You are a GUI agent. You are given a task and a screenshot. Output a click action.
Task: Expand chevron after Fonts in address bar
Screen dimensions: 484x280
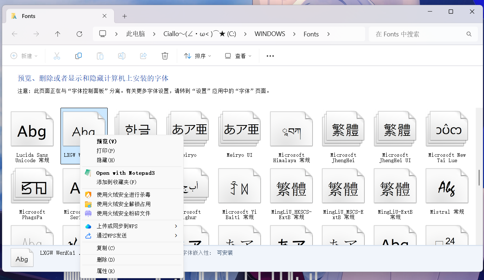328,34
